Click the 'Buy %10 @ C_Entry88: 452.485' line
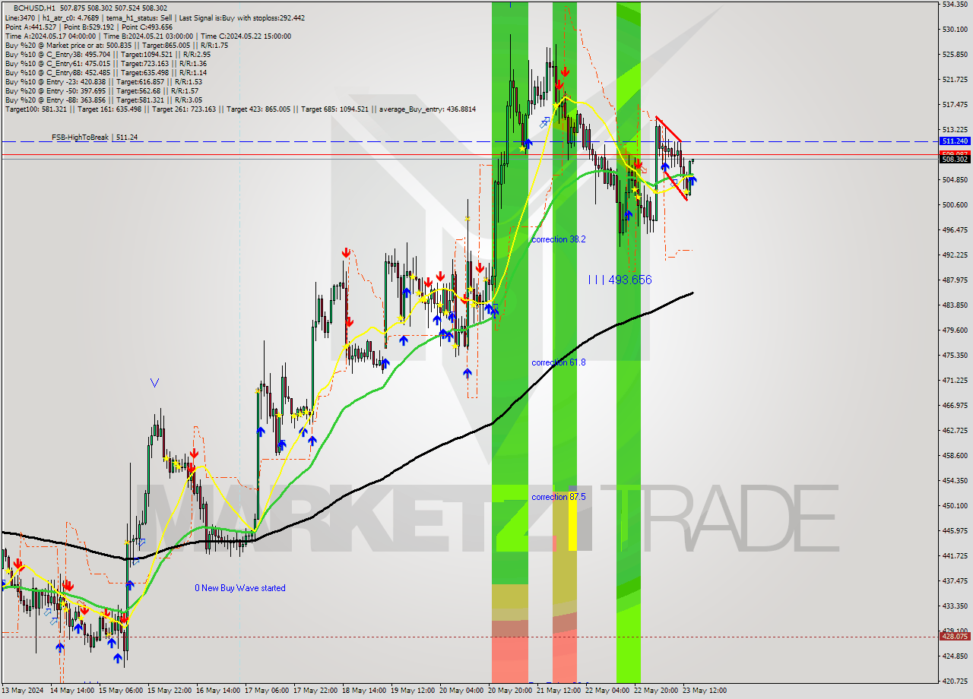The image size is (973, 699). 106,72
